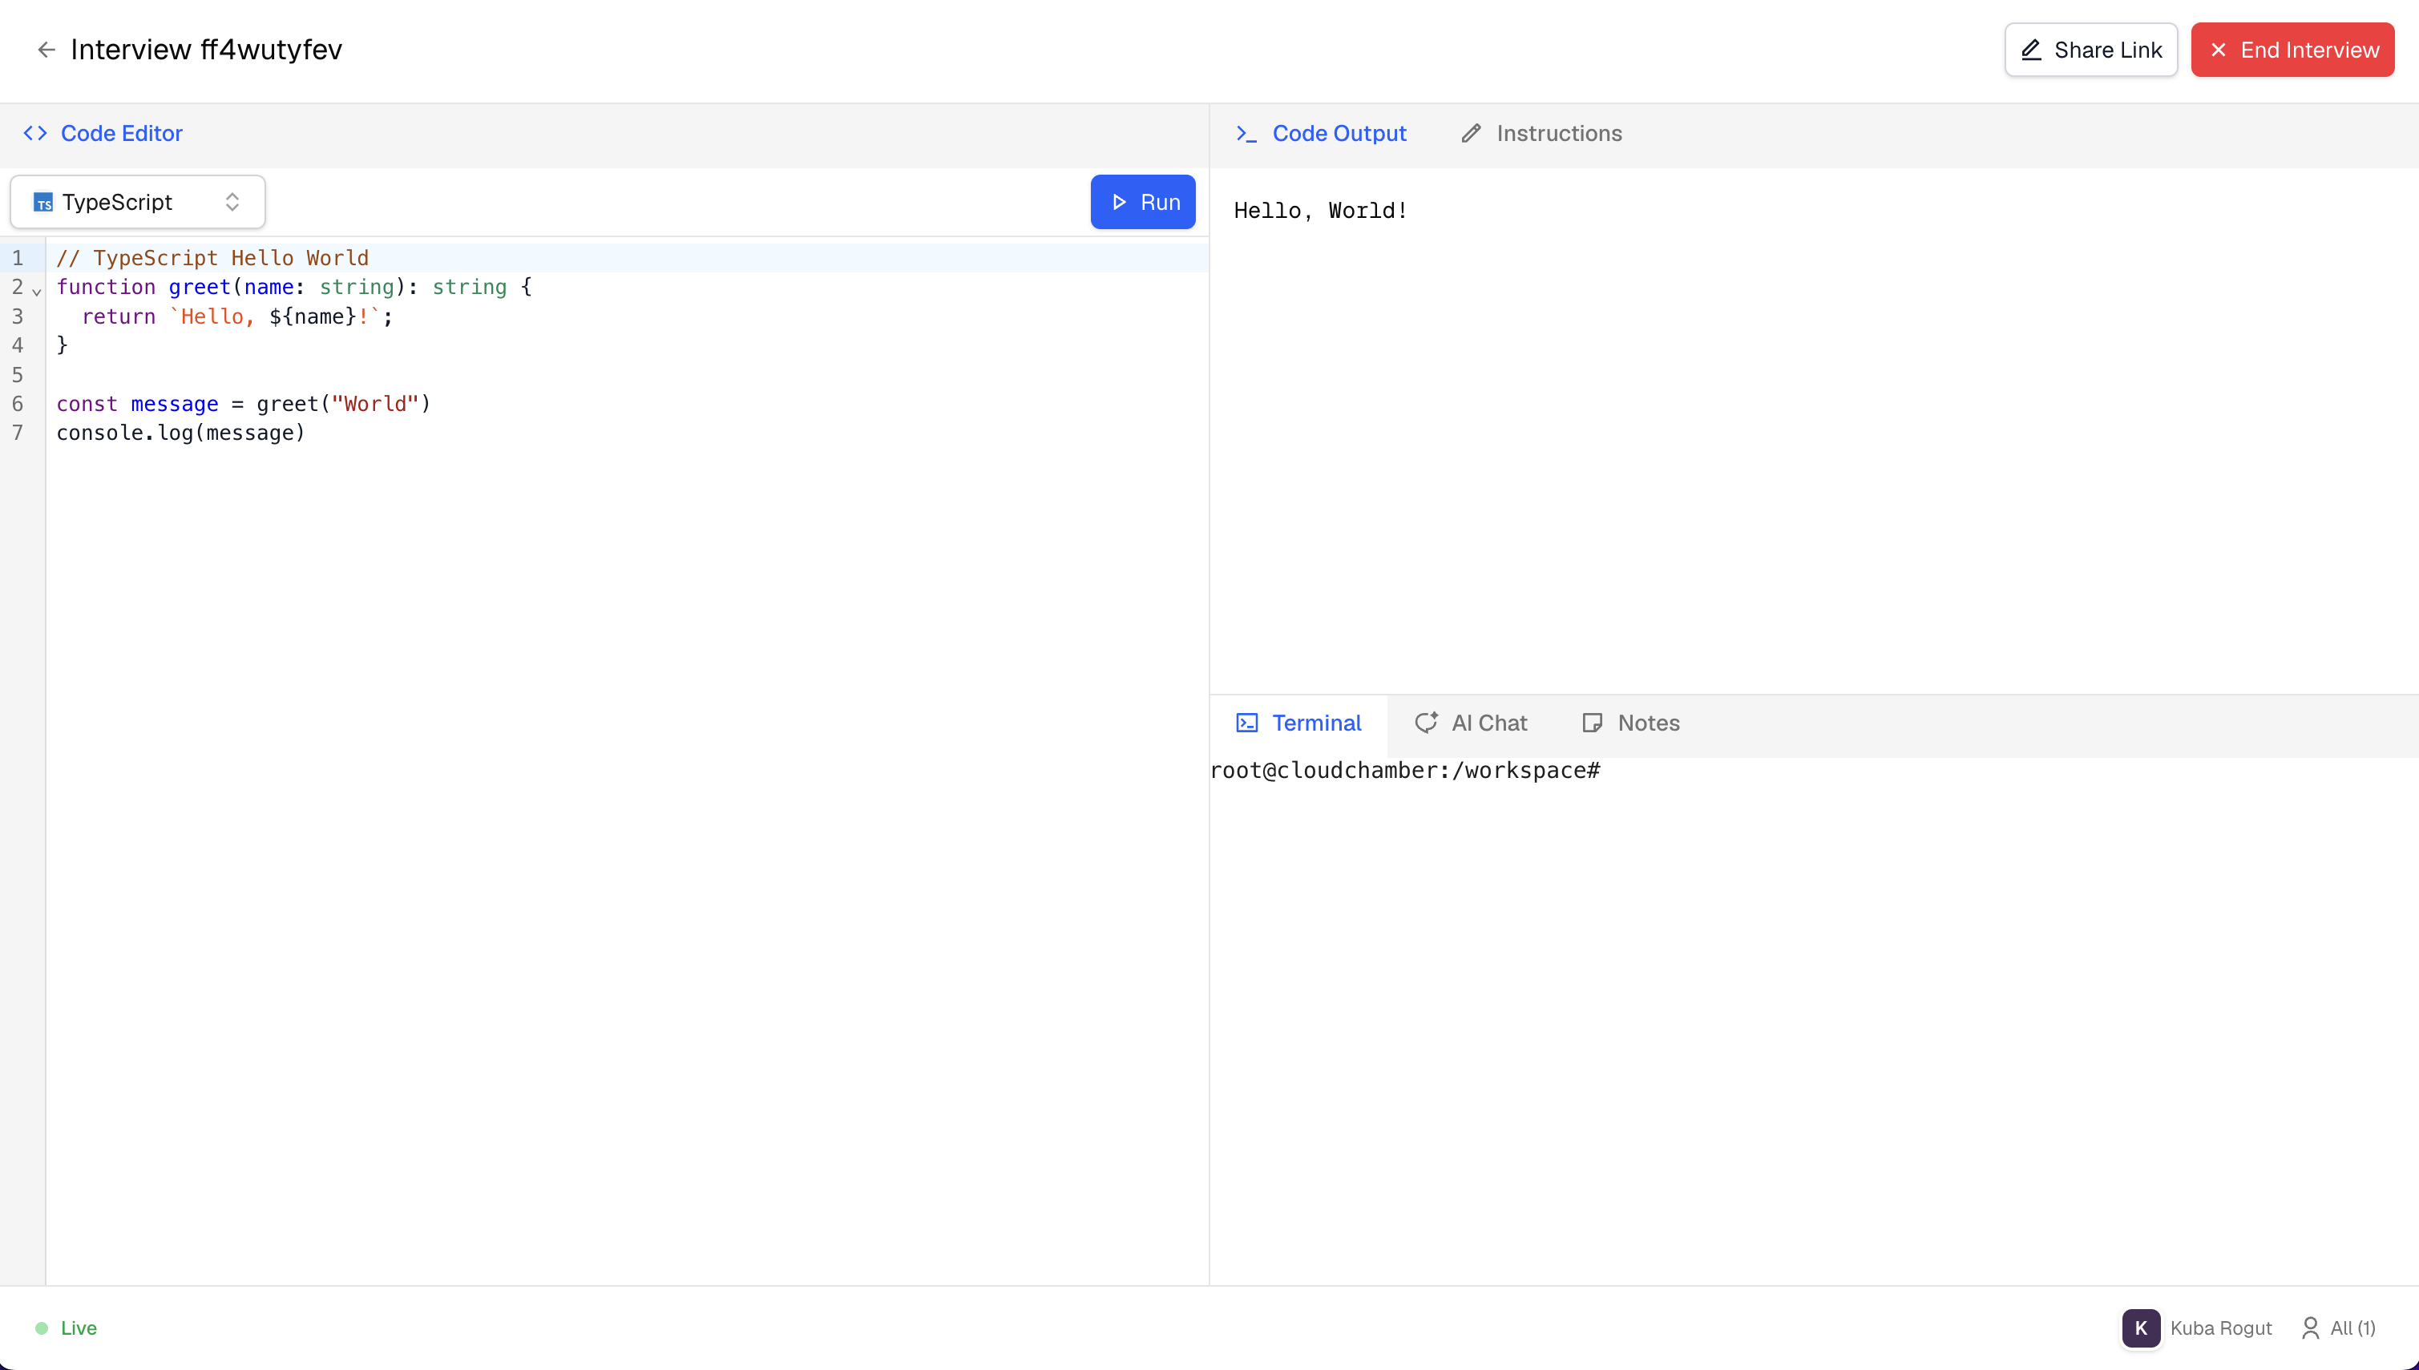The height and width of the screenshot is (1370, 2419).
Task: Select the Terminal tab
Action: 1298,723
